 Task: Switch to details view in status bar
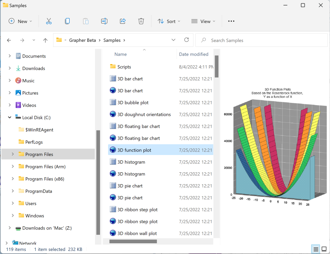(x=316, y=249)
